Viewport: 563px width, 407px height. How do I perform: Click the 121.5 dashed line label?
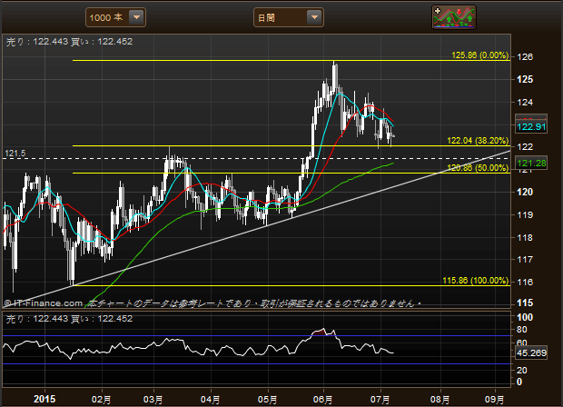[15, 154]
